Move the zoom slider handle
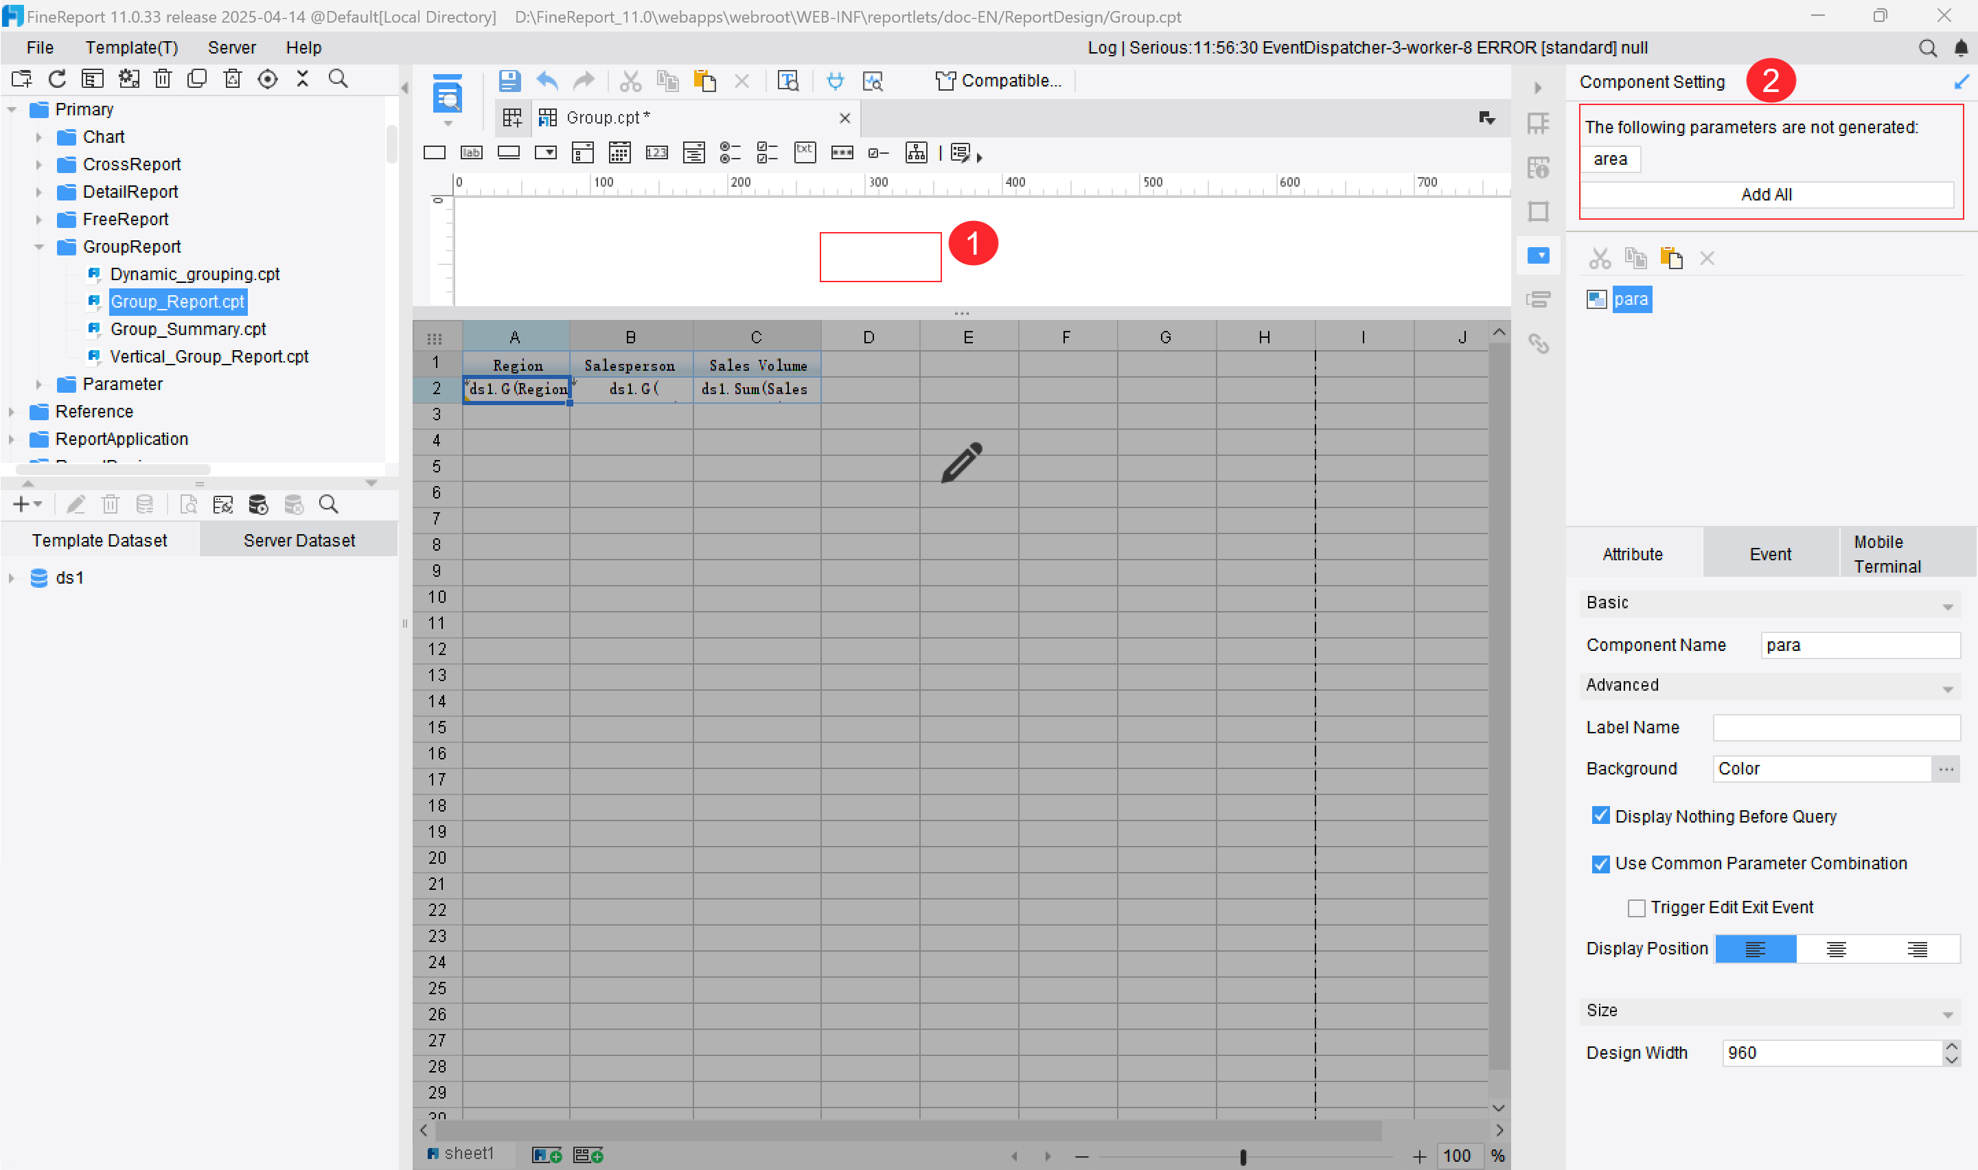 pyautogui.click(x=1243, y=1156)
